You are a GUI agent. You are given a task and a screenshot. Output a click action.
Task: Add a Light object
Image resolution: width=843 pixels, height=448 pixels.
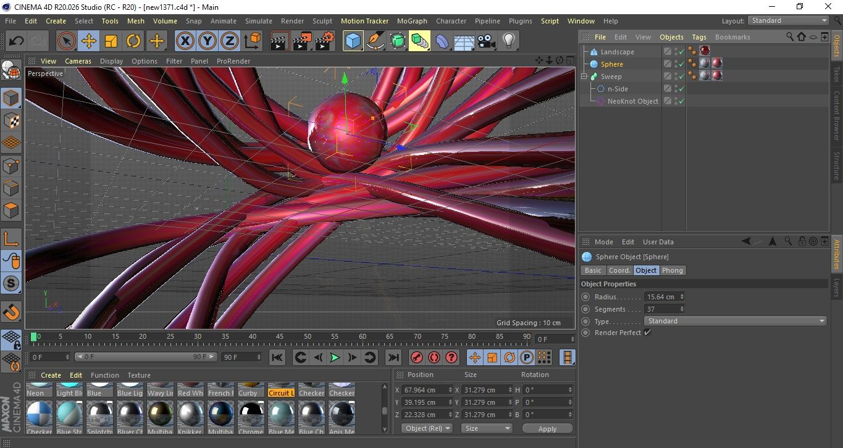coord(509,41)
